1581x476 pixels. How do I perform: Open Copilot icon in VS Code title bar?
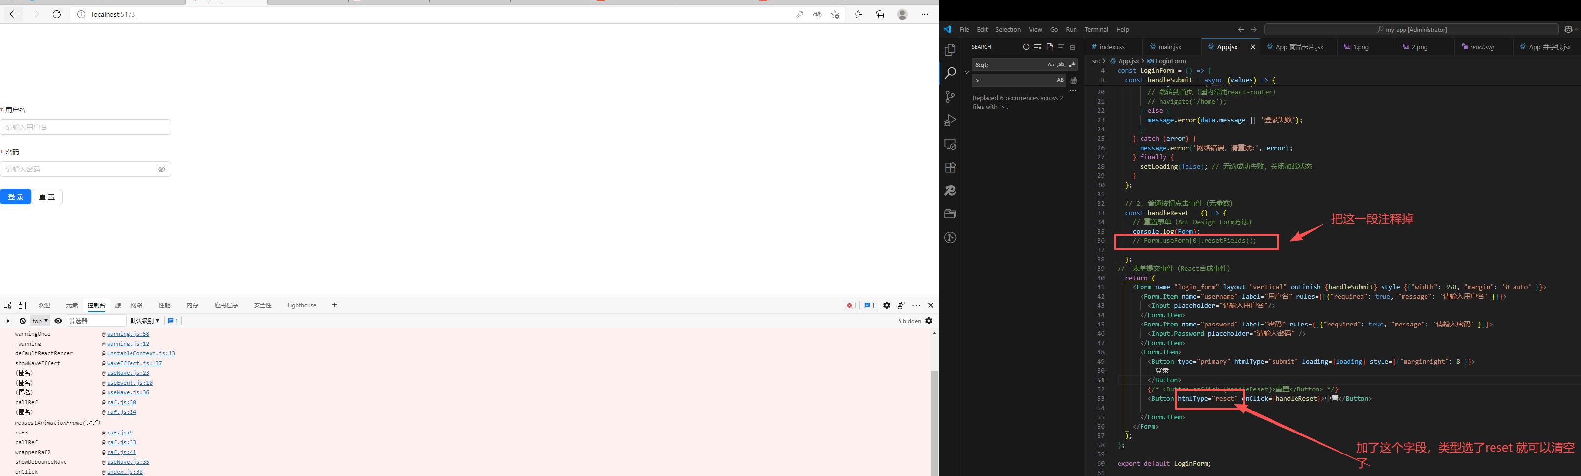(1569, 29)
